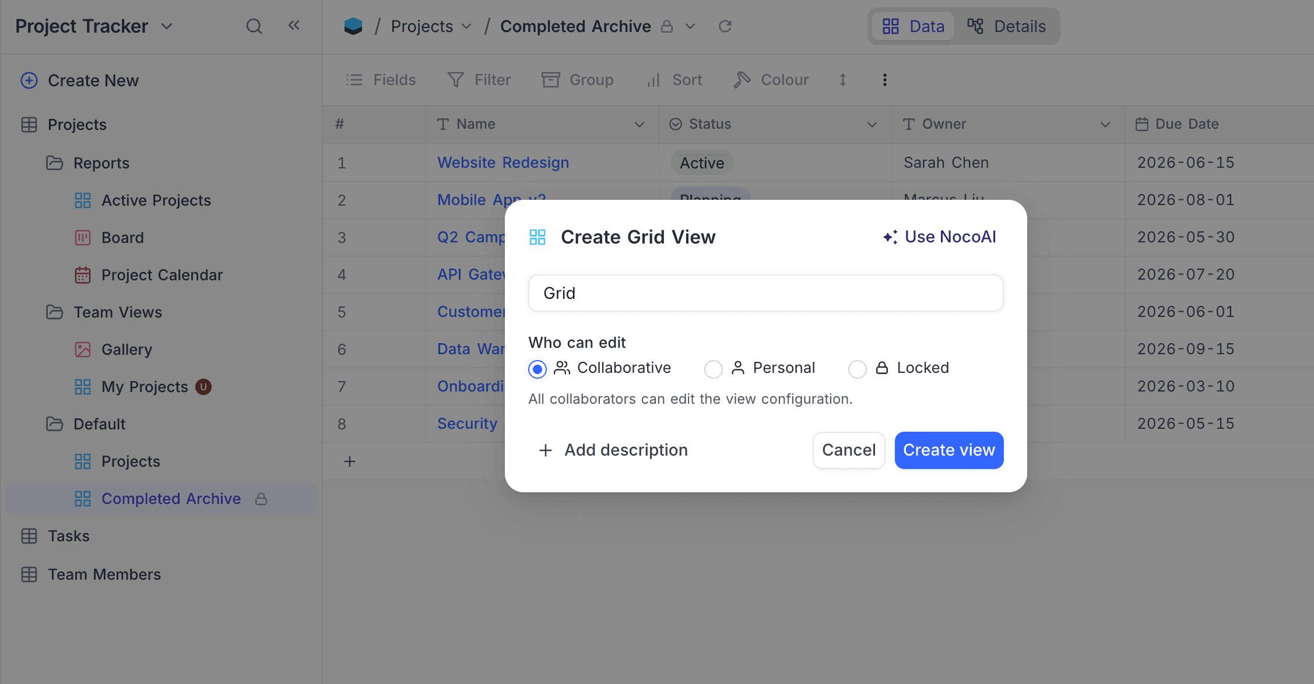The height and width of the screenshot is (684, 1314).
Task: Click the Create New plus icon
Action: pos(29,80)
